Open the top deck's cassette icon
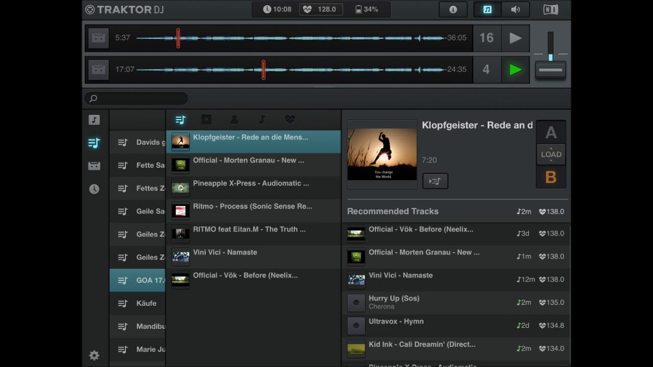The image size is (653, 367). pos(98,38)
